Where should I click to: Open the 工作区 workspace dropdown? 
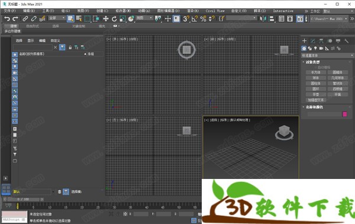pos(338,11)
